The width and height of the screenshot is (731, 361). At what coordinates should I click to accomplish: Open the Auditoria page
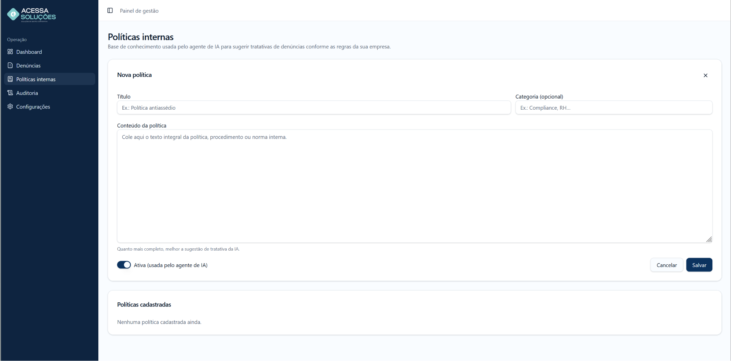50,93
